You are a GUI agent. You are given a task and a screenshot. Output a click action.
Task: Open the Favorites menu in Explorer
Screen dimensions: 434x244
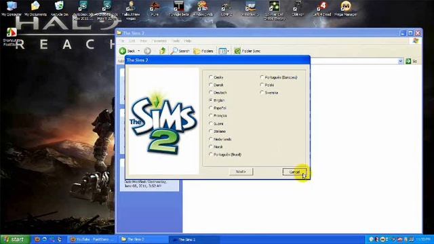pyautogui.click(x=159, y=41)
